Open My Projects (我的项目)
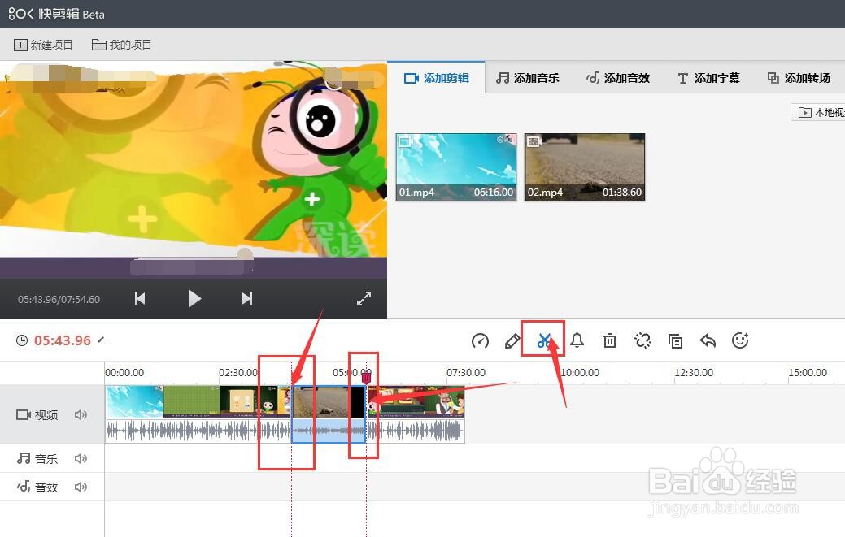Screen dimensions: 845x537 122,45
